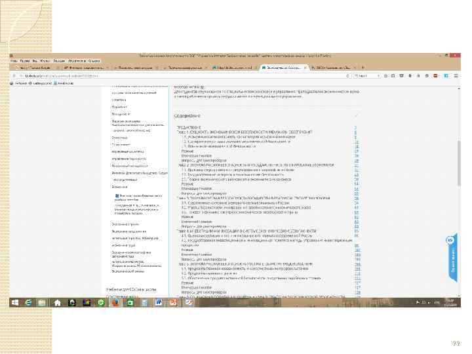
Task: Open the downloads arrow icon
Action: coord(410,76)
